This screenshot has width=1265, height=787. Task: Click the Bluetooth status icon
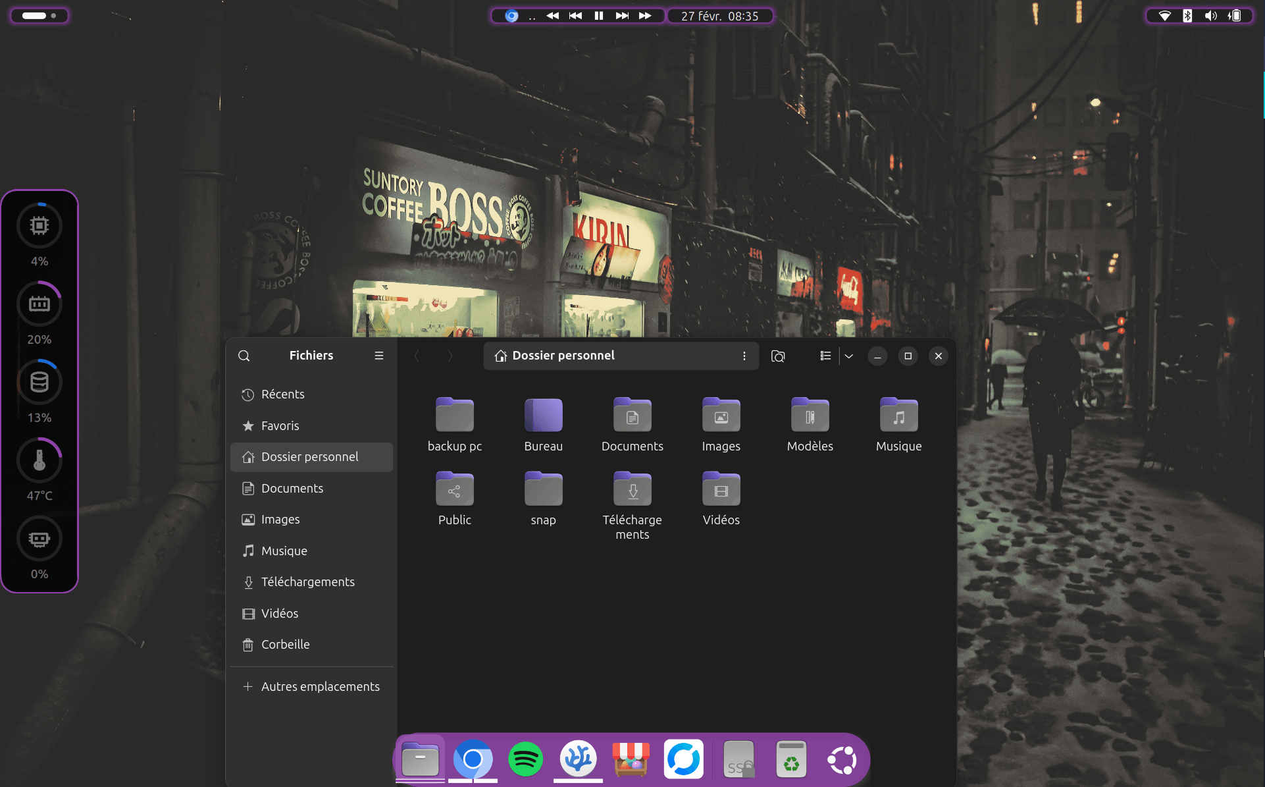coord(1187,16)
